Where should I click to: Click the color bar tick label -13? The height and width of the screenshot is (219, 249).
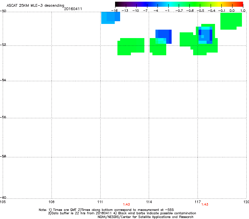pos(125,11)
